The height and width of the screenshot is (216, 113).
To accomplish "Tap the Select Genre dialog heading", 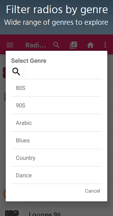I will point(29,60).
